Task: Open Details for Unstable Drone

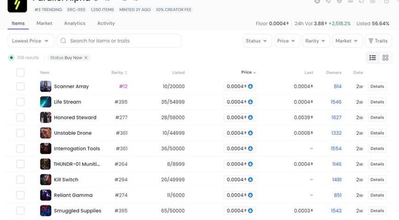Action: [x=377, y=133]
